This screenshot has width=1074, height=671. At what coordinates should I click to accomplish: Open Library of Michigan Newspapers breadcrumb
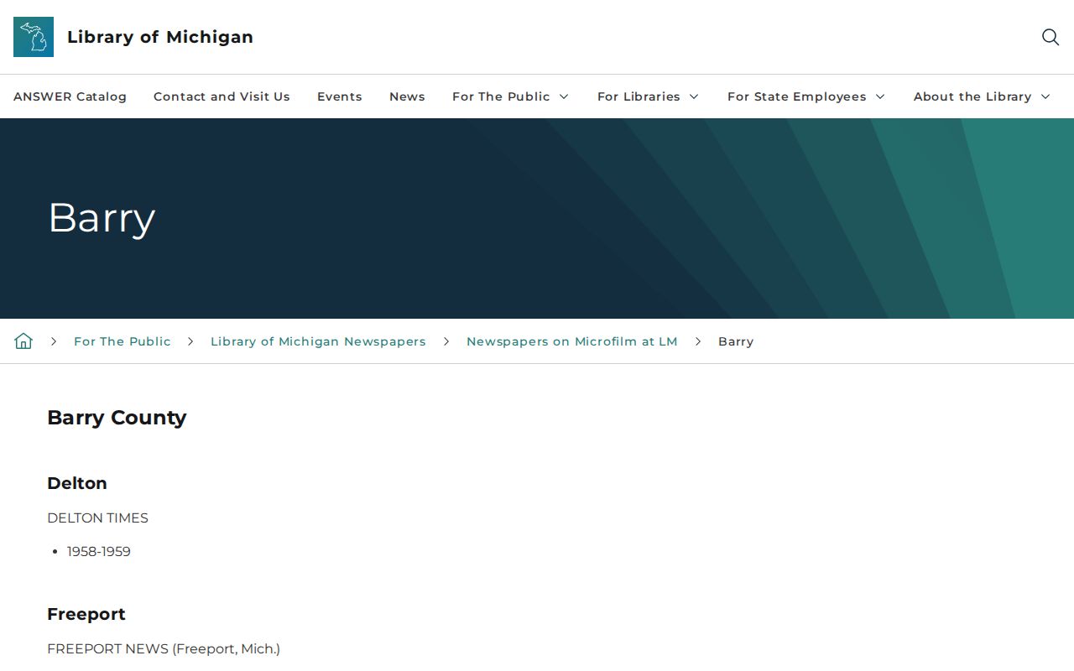coord(318,341)
